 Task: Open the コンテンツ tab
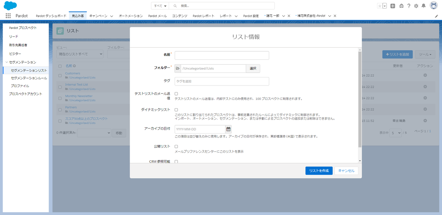coord(180,16)
